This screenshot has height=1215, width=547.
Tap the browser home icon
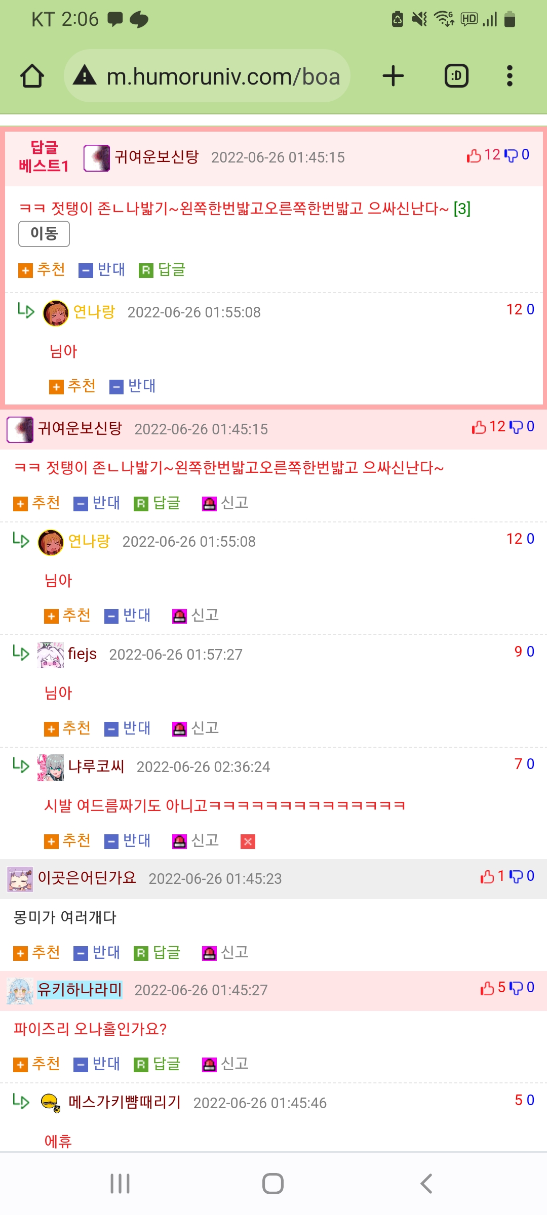[32, 76]
